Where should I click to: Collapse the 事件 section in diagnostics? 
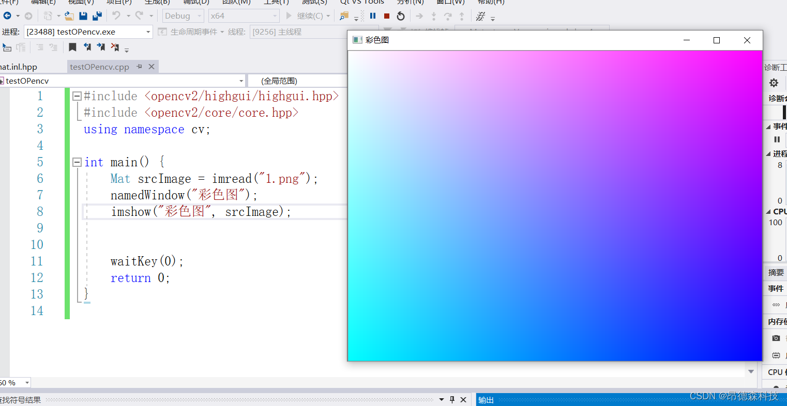[x=768, y=127]
